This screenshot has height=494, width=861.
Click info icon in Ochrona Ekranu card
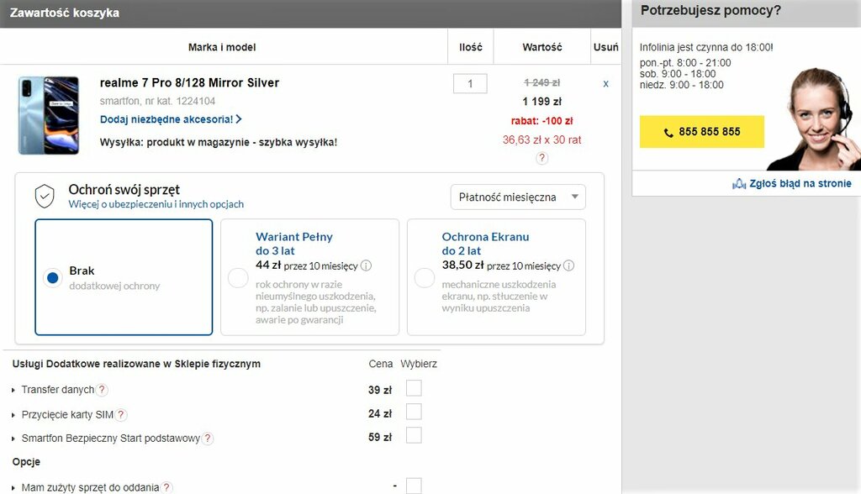tap(568, 265)
